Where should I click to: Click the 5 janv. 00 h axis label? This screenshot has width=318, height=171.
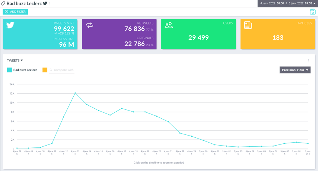coord(203,152)
